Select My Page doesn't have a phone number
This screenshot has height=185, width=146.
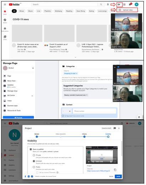[x=63, y=116]
